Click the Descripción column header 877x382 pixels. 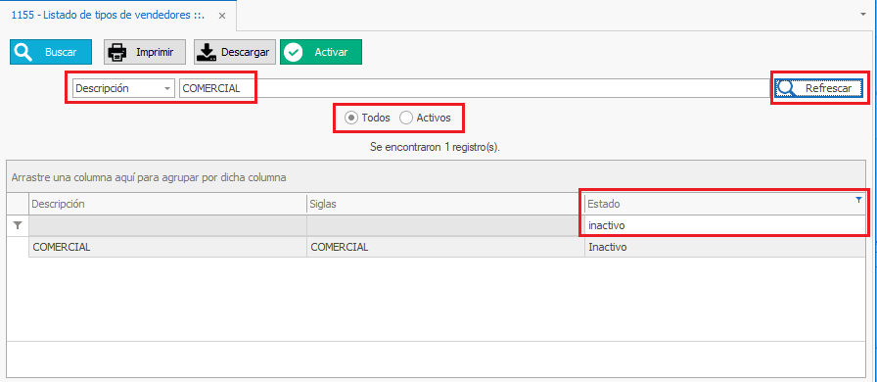[x=167, y=205]
